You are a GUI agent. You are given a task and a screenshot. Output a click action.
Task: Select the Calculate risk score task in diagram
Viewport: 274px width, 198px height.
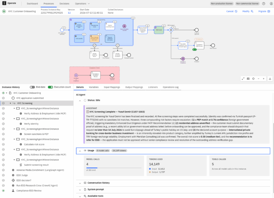tap(94, 26)
